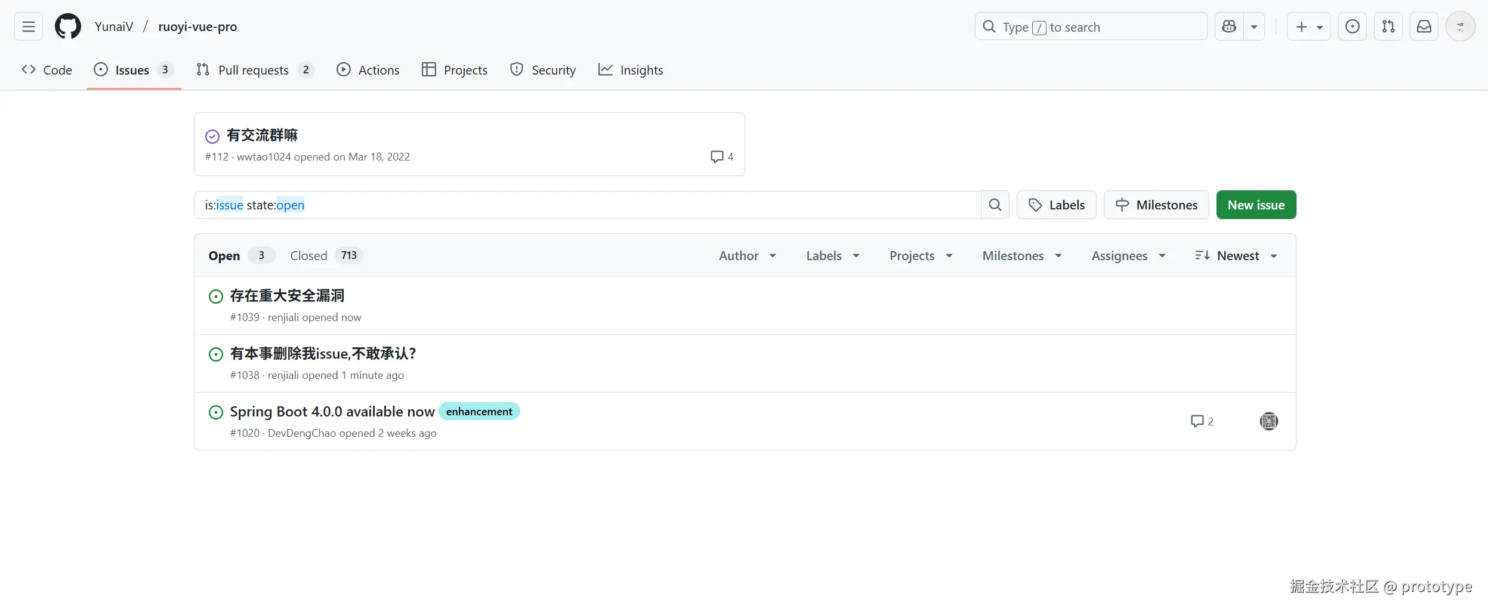View comments on pinned issue #112
Image resolution: width=1488 pixels, height=611 pixels.
click(722, 157)
